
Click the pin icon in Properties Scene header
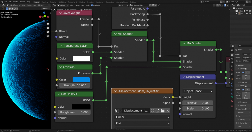(x=249, y=50)
